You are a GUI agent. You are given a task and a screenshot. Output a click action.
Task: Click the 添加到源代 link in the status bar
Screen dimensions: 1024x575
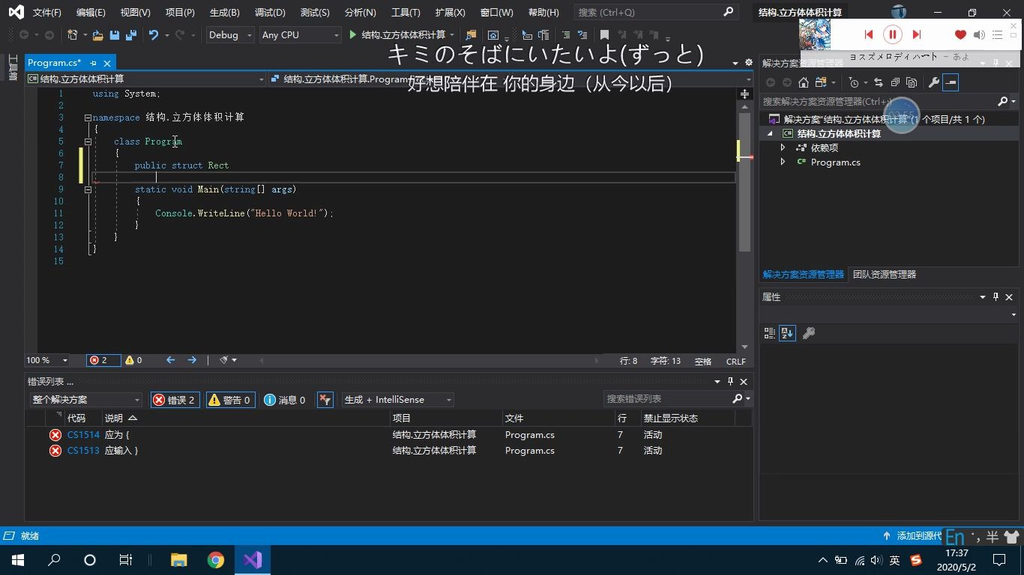(x=919, y=535)
